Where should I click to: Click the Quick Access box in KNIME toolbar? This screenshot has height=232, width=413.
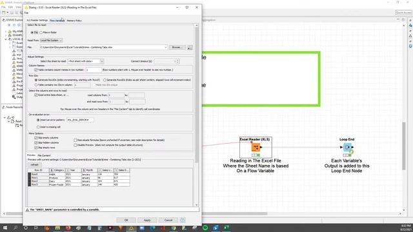pos(403,13)
